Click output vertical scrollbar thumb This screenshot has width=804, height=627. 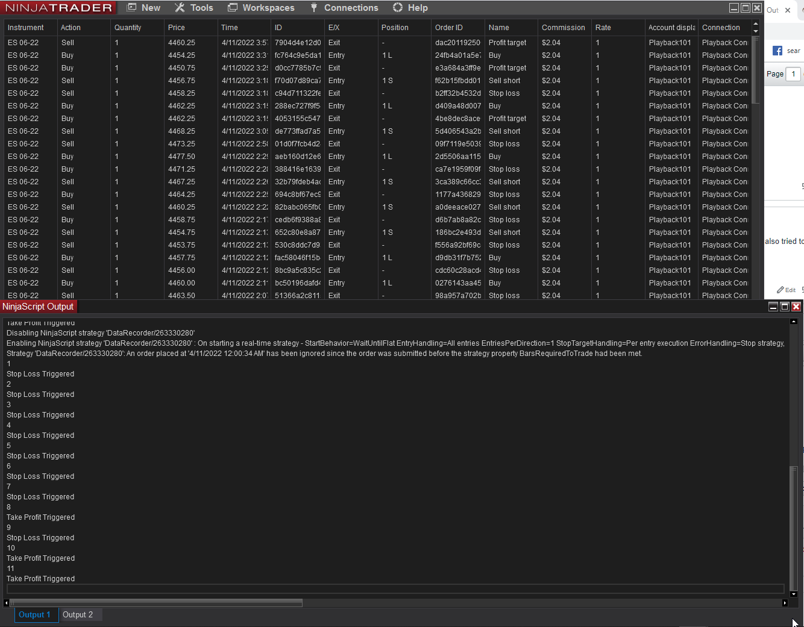point(794,528)
